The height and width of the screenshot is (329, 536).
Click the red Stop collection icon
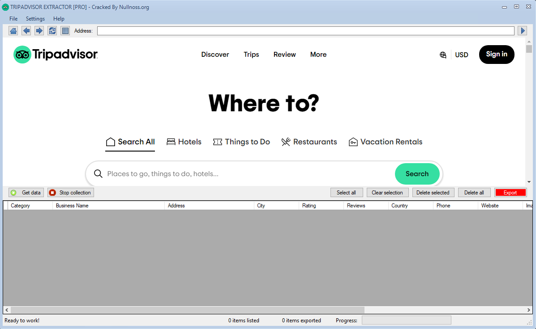[52, 193]
